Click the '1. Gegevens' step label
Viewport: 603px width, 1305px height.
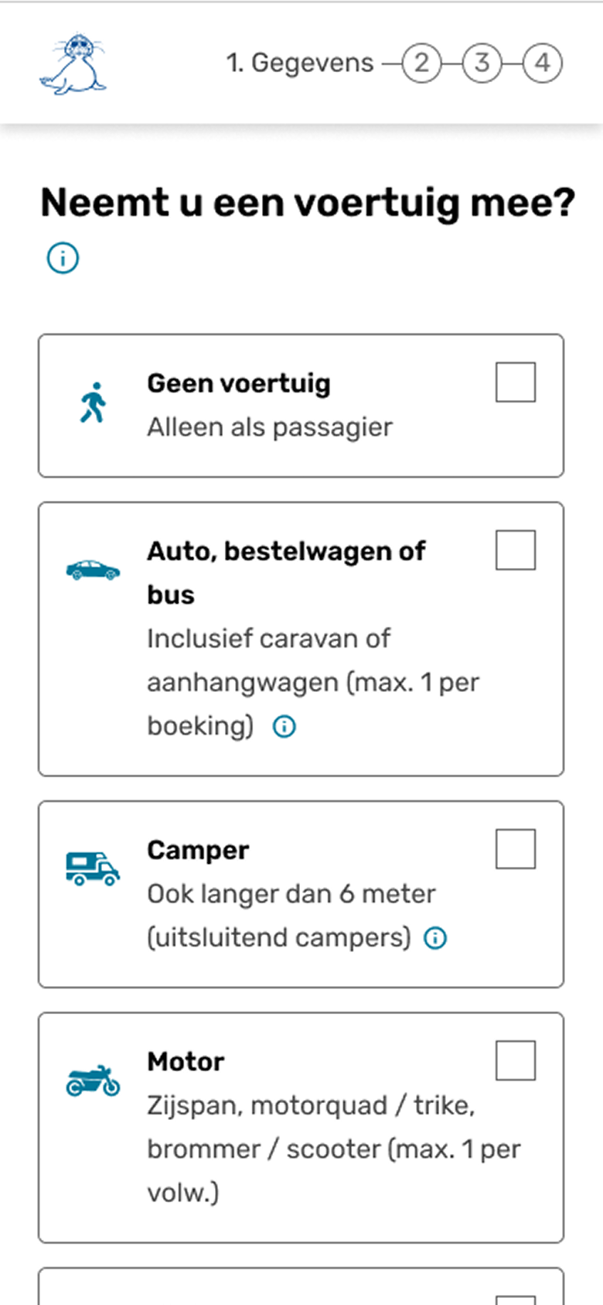(300, 63)
